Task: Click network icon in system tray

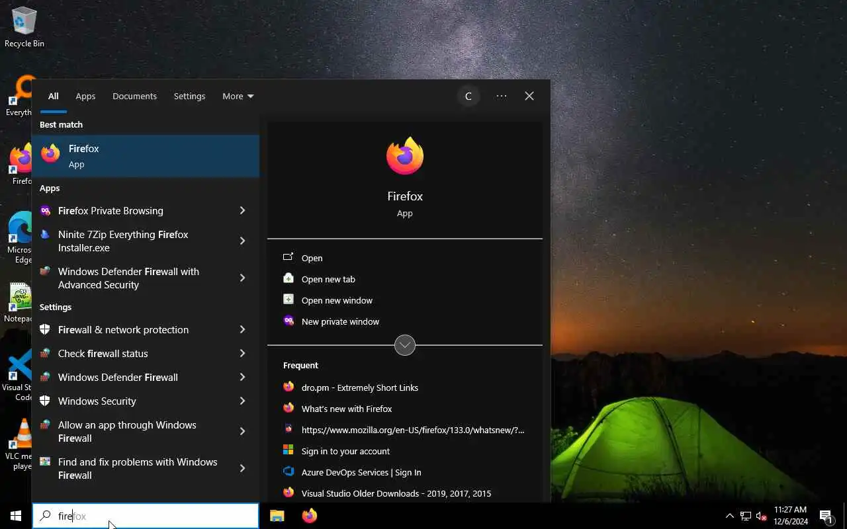Action: (x=746, y=516)
